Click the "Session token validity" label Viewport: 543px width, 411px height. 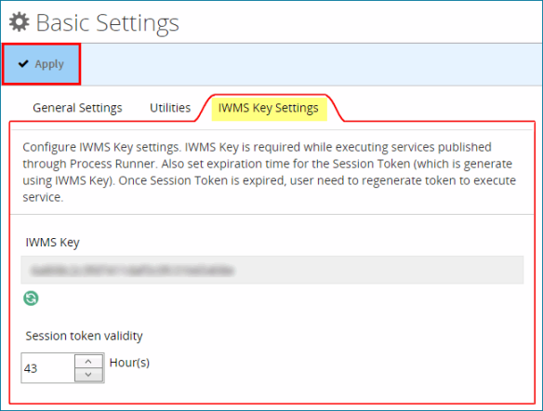[85, 336]
